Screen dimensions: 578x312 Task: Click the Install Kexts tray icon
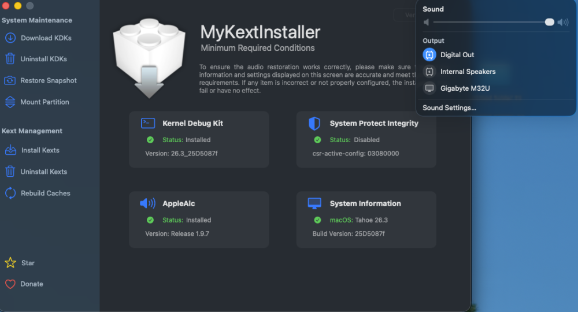[x=10, y=150]
